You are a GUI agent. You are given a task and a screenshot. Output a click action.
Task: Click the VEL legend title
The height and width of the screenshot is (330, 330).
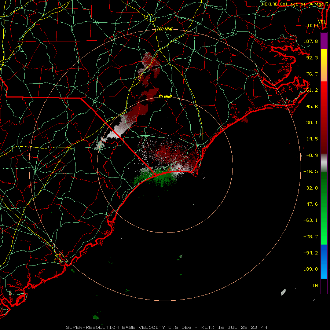tap(322, 22)
